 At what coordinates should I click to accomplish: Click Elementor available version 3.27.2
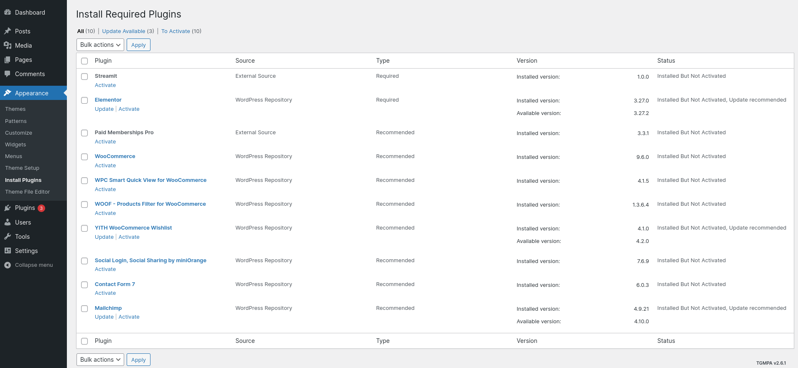641,113
